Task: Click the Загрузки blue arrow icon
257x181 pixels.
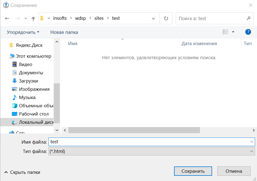Action: point(15,81)
